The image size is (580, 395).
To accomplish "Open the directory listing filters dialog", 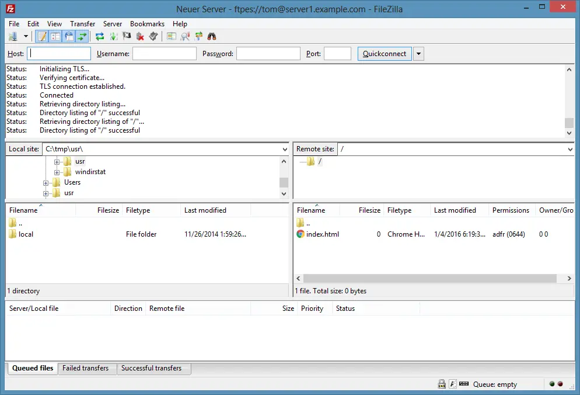I will point(172,36).
